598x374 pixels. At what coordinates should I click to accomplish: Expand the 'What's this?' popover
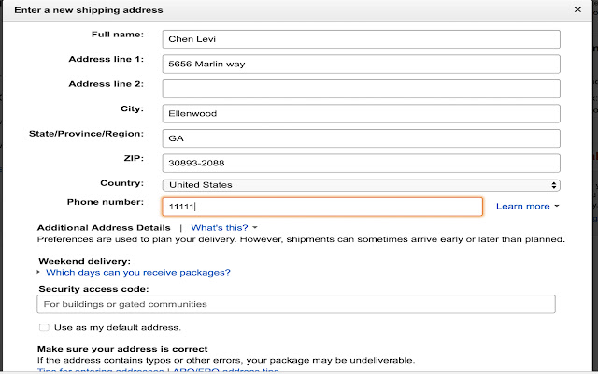[223, 227]
